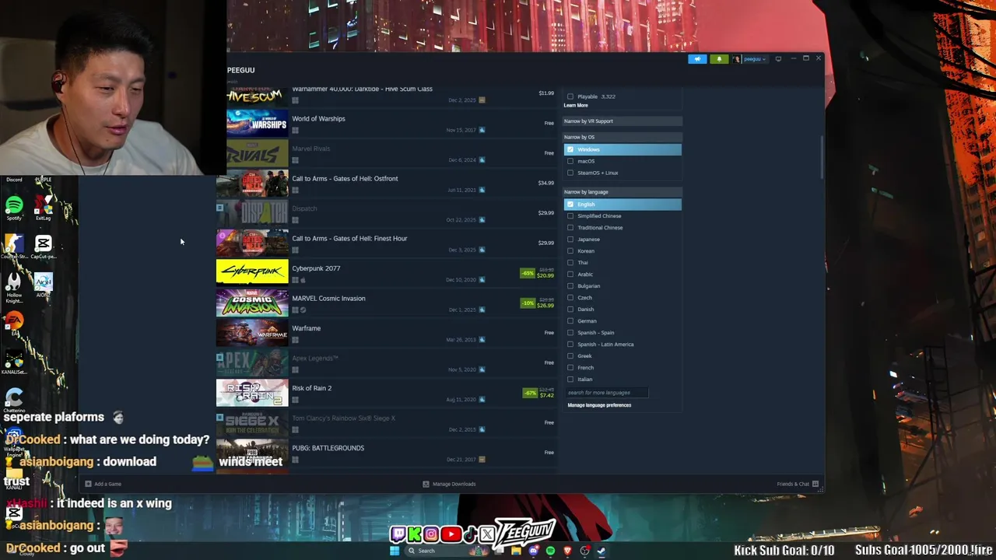Viewport: 996px width, 560px height.
Task: Collapse the Narrow by OS section
Action: (x=622, y=137)
